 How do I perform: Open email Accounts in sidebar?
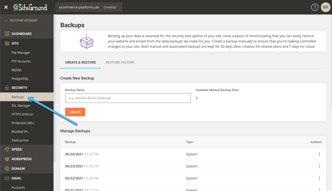[x=18, y=187]
